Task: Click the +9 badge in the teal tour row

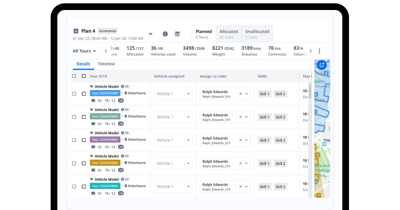Action: (121, 193)
